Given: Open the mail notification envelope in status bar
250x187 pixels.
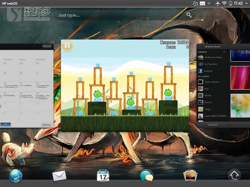Looking at the screenshot, I should [x=202, y=3].
